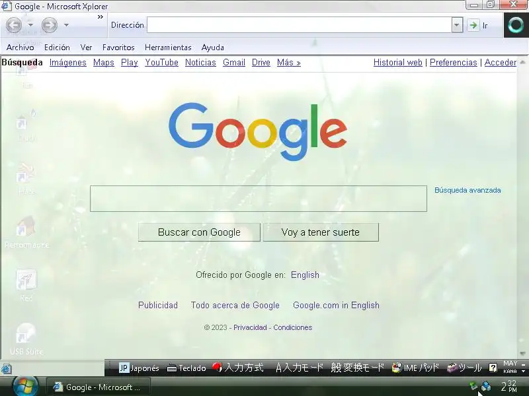Viewport: 529px width, 396px height.
Task: Click the Acceder sign-in link
Action: pos(501,63)
